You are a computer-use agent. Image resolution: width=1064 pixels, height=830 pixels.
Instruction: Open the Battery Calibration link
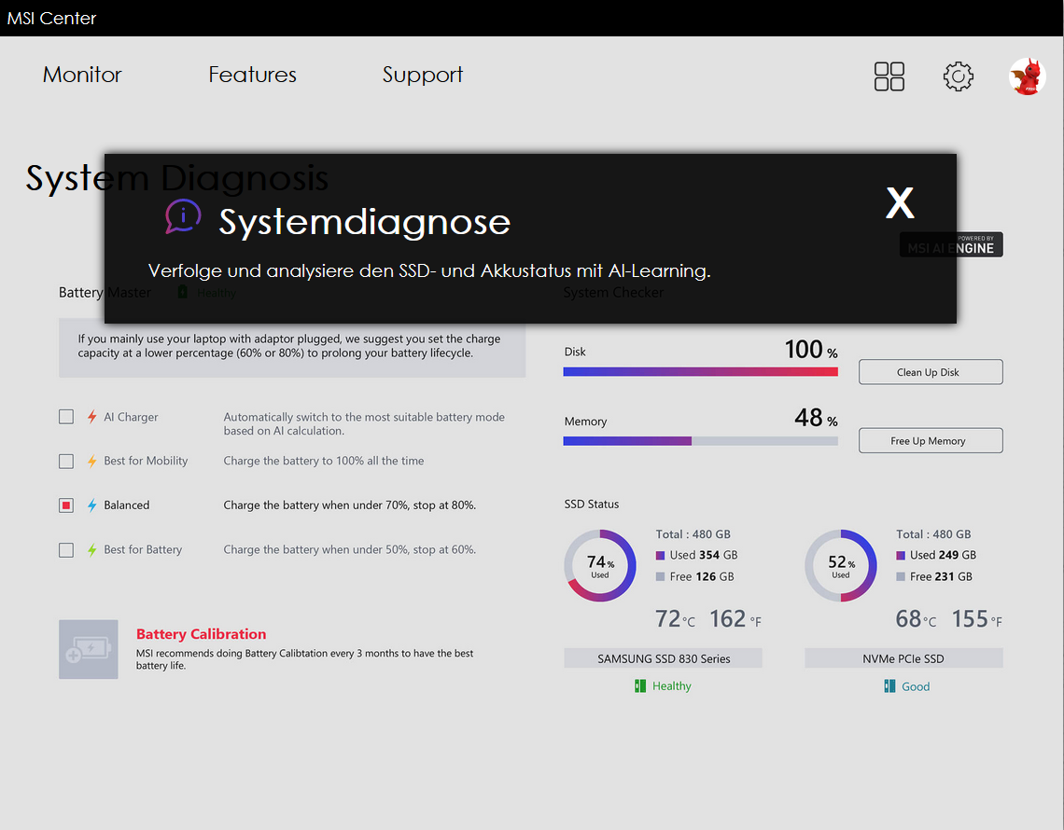click(x=201, y=634)
